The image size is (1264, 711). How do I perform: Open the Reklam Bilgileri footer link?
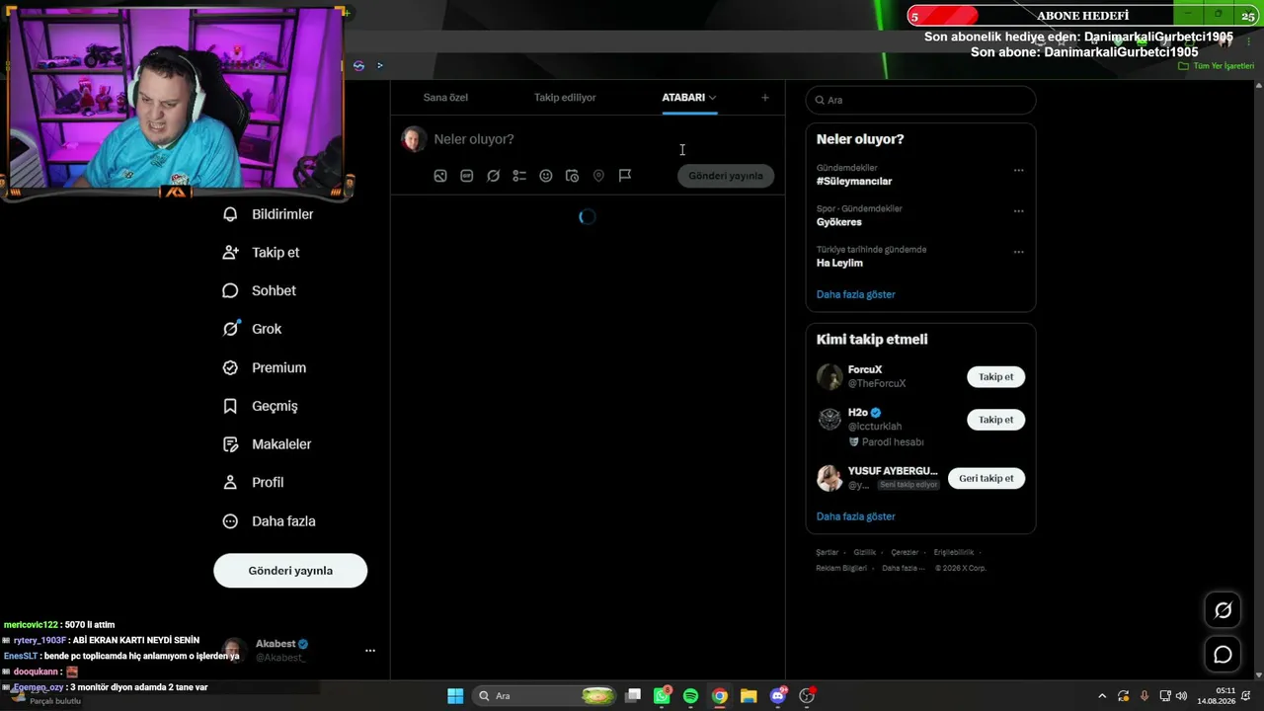(x=841, y=569)
